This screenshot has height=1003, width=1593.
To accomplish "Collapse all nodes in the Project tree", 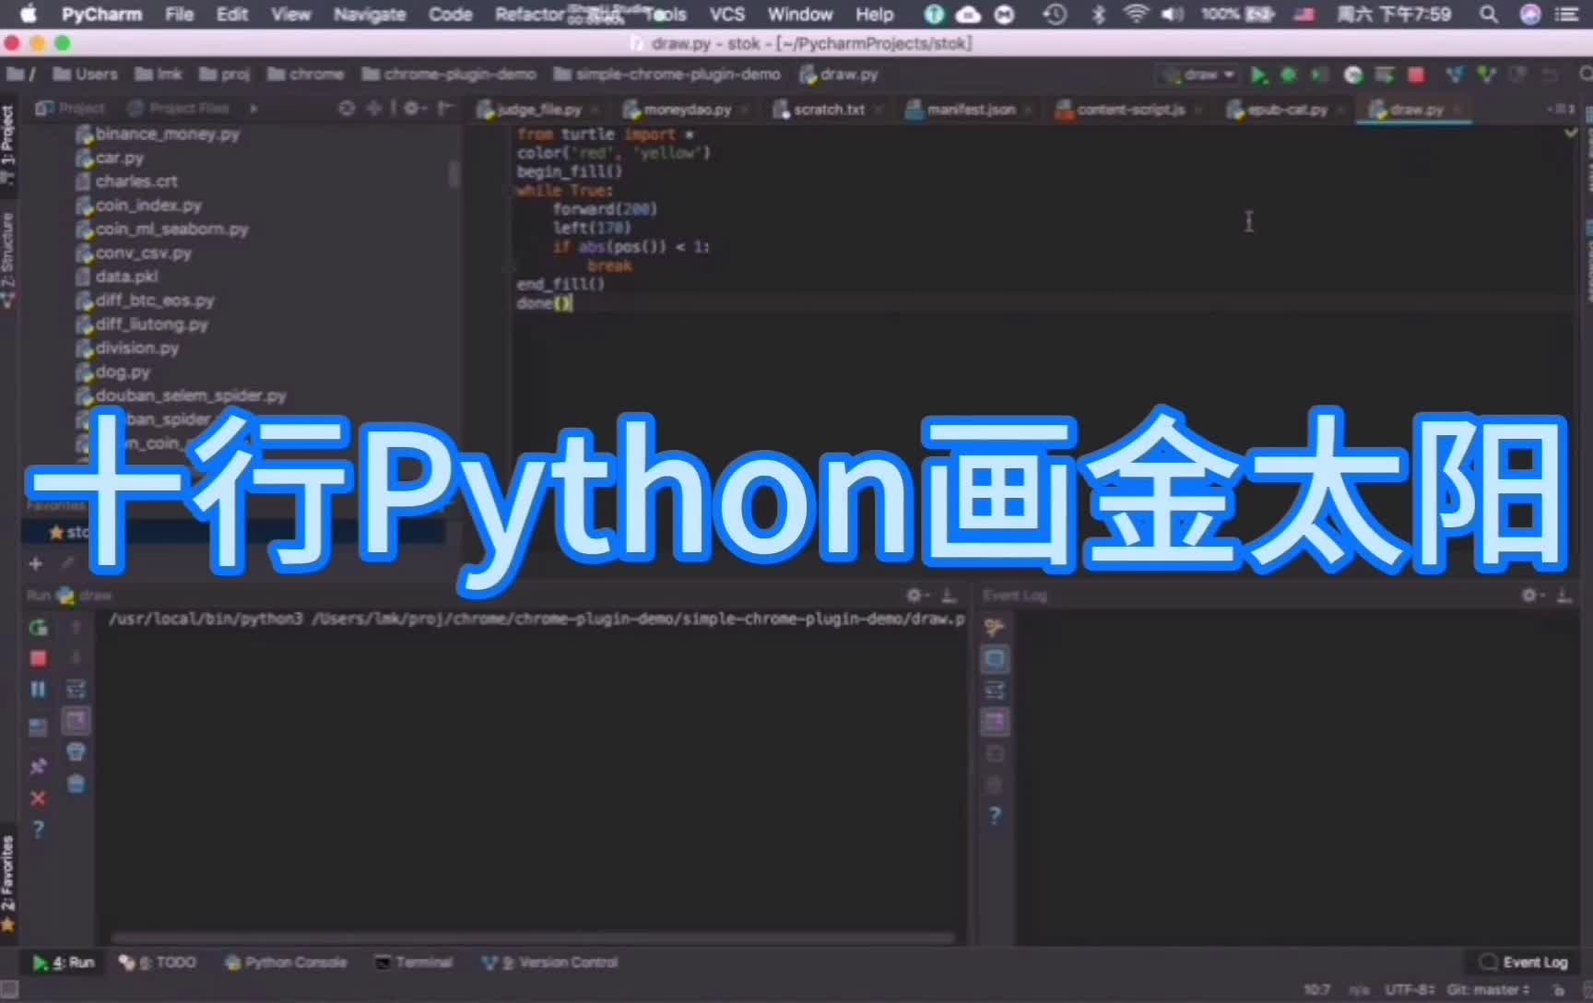I will pos(372,108).
